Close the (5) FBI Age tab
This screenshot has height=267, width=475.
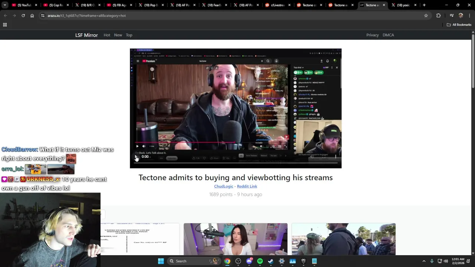click(131, 5)
